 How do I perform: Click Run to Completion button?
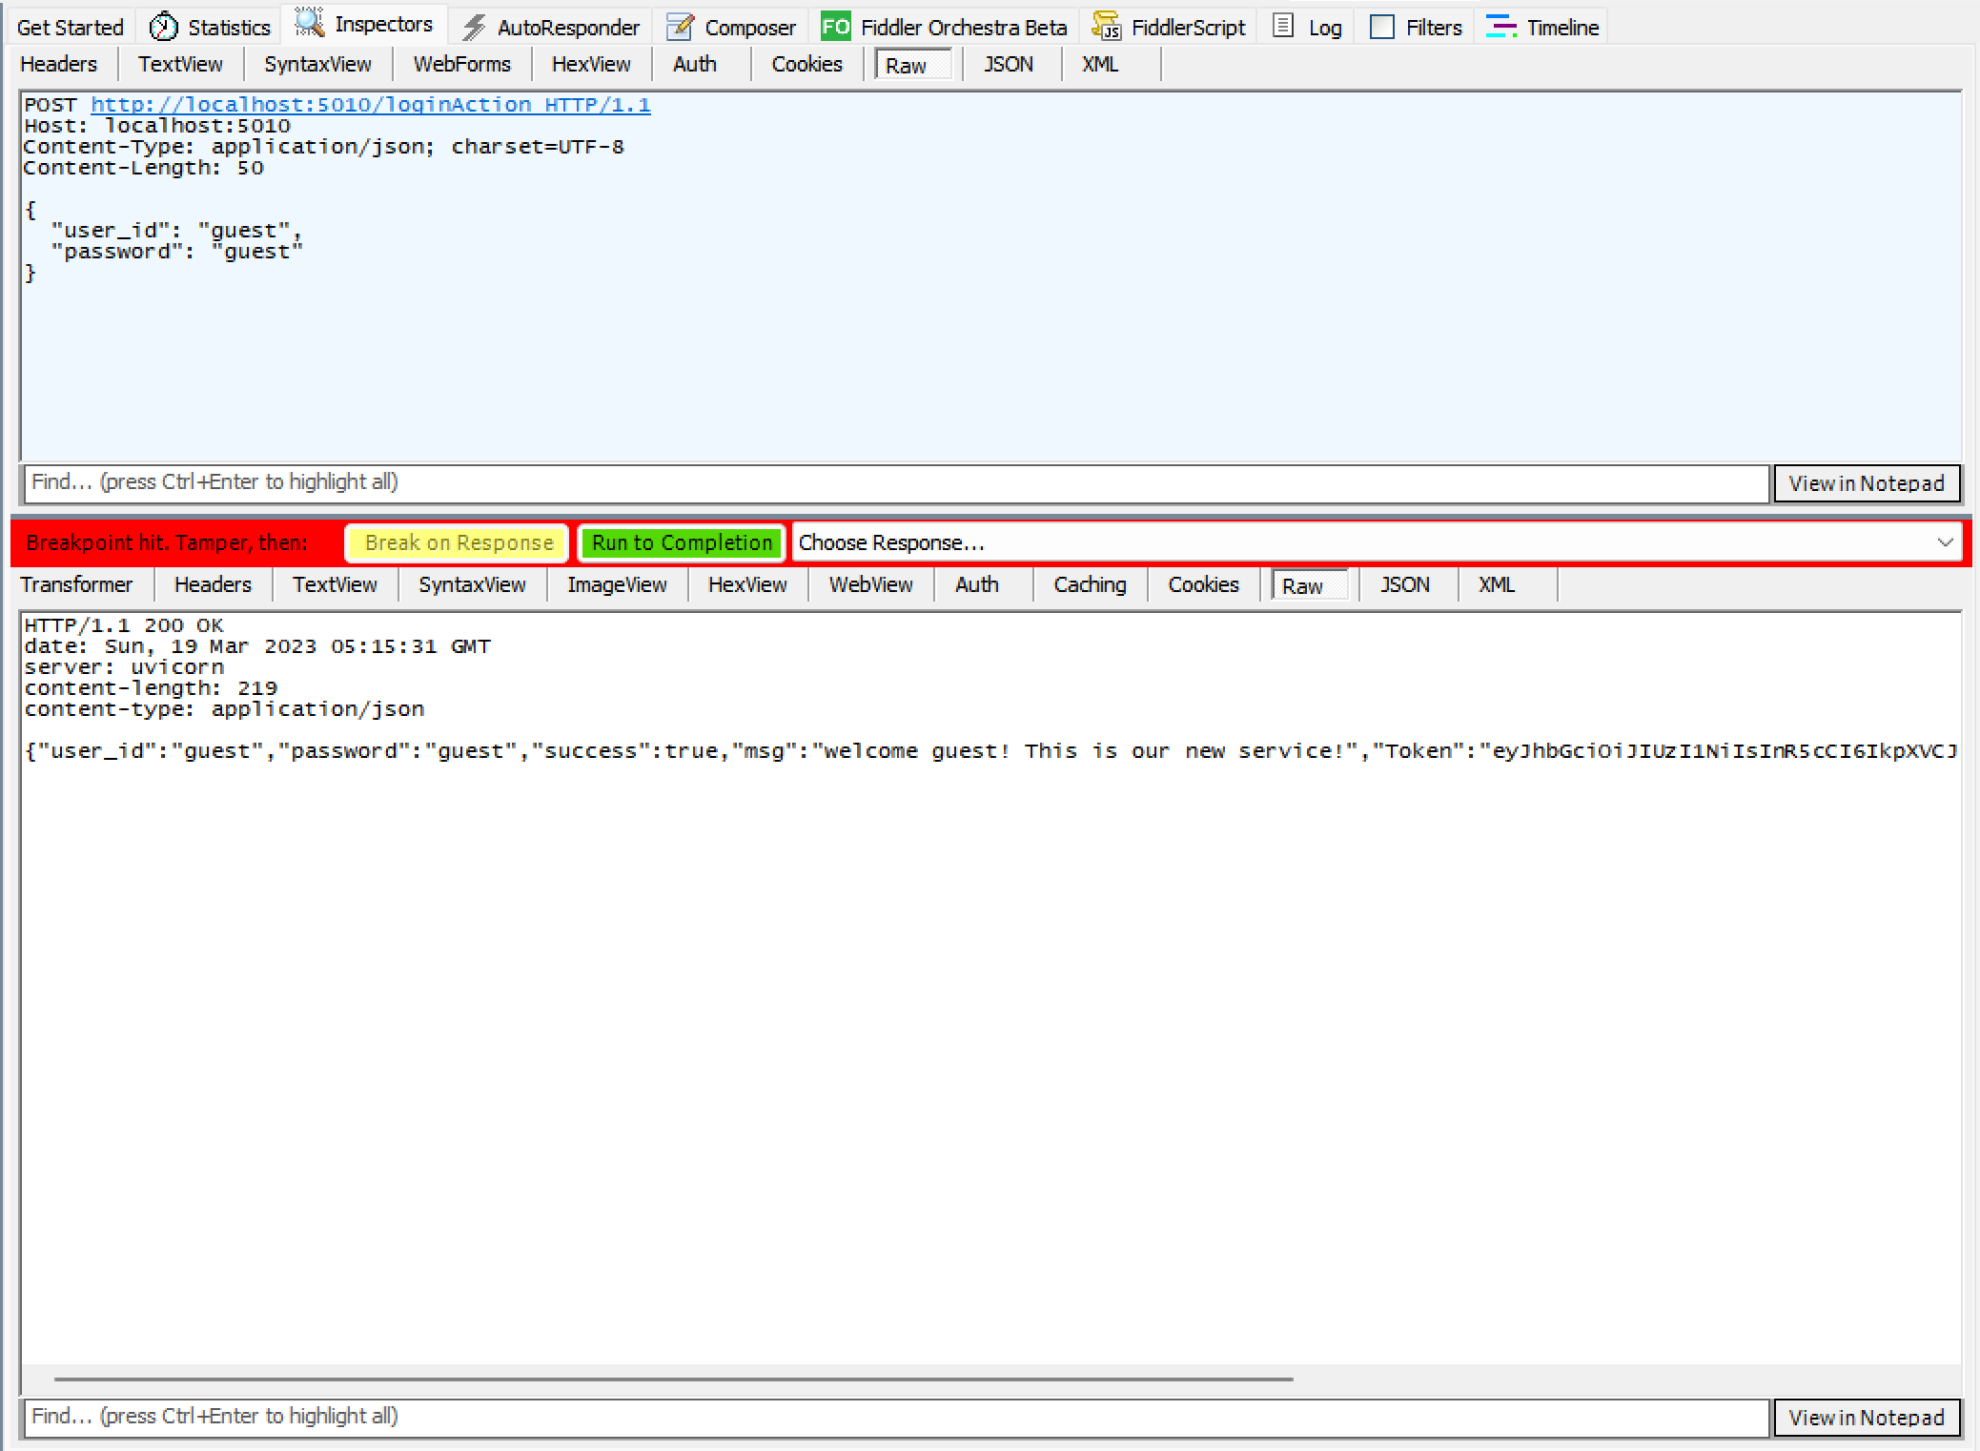682,542
